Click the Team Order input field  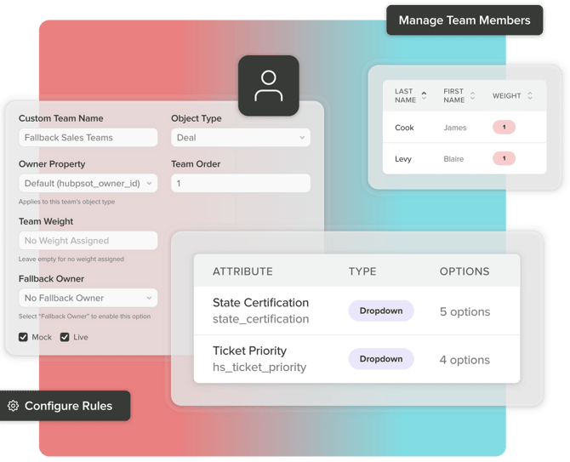coord(241,183)
